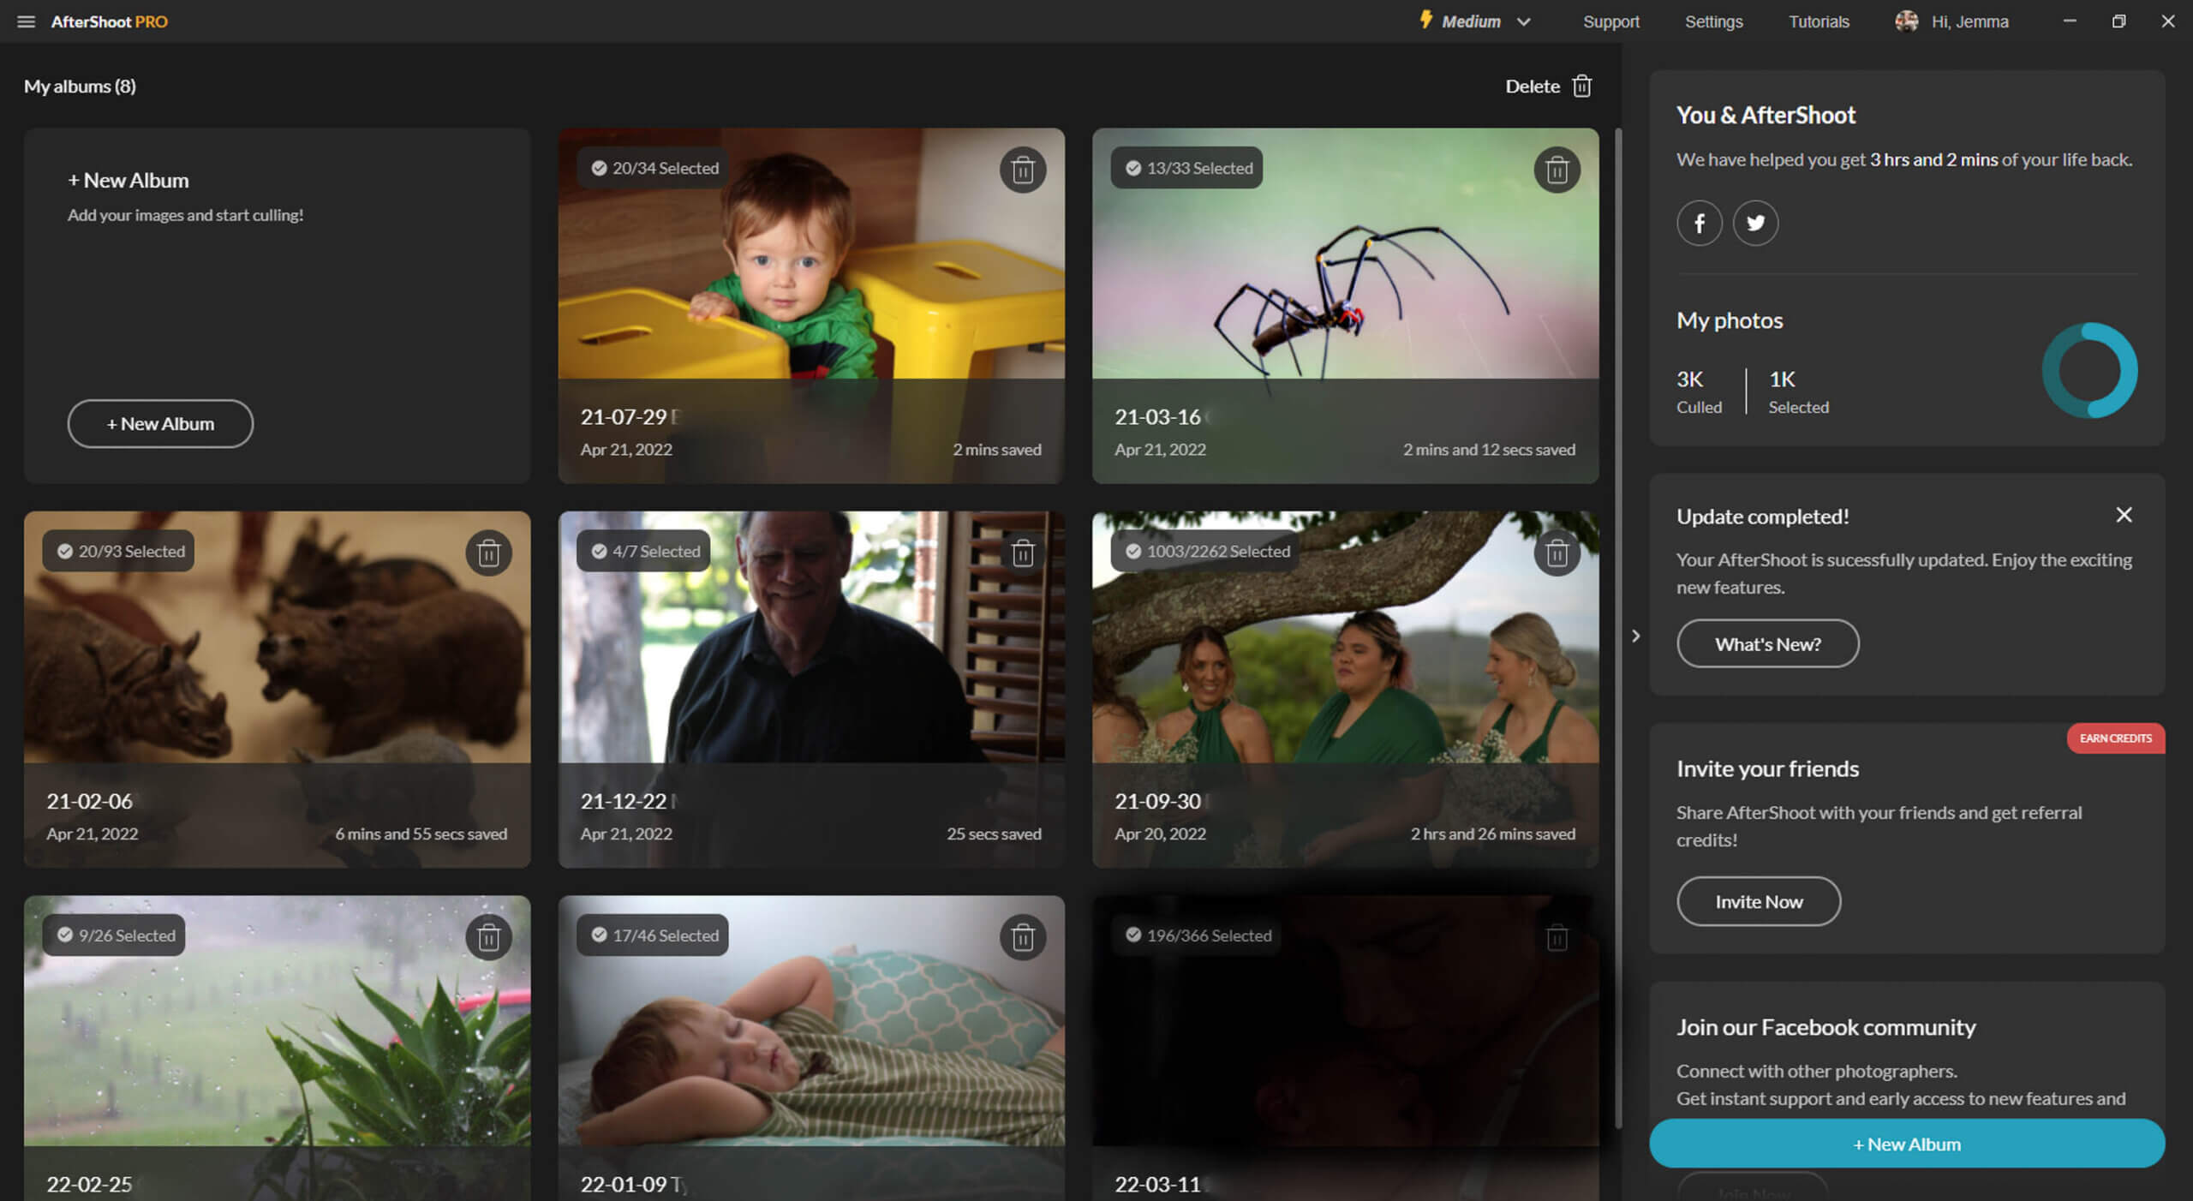
Task: Collapse the right sidebar with chevron
Action: [1635, 636]
